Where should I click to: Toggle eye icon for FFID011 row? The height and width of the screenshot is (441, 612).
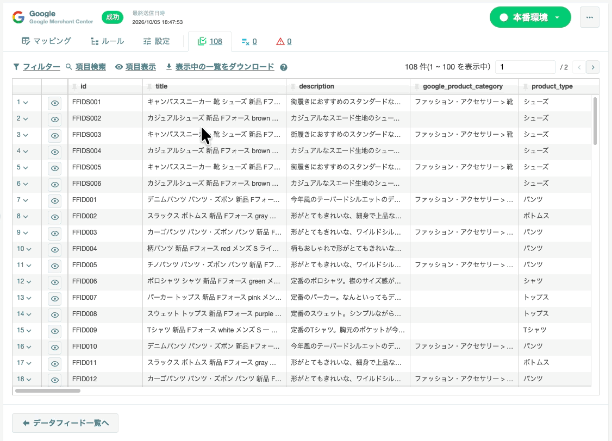[55, 364]
